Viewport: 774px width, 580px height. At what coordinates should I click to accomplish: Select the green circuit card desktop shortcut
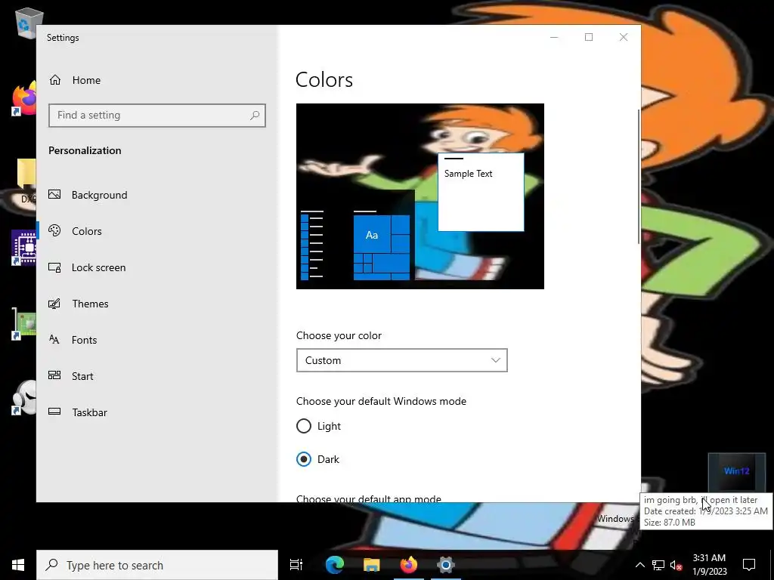click(x=23, y=323)
